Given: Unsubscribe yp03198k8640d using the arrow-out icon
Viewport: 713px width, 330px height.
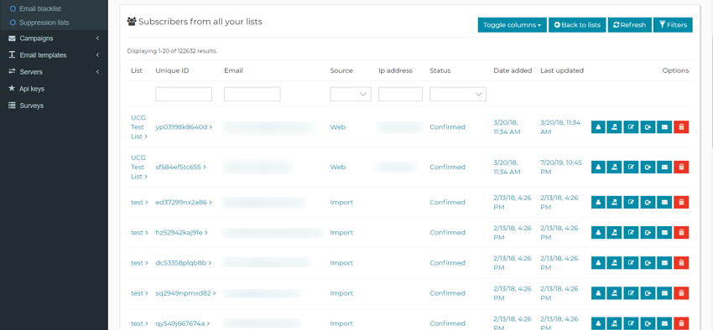Looking at the screenshot, I should [648, 127].
